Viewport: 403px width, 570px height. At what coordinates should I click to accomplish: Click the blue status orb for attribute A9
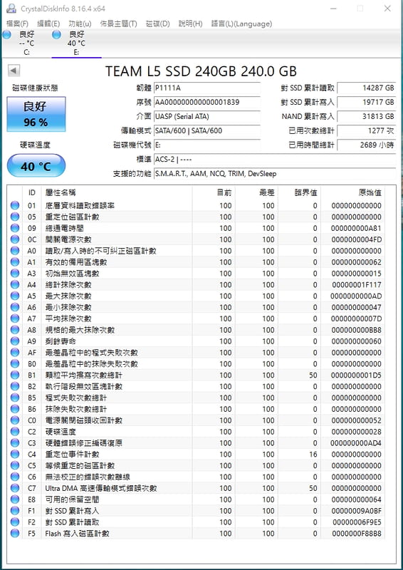tap(15, 341)
